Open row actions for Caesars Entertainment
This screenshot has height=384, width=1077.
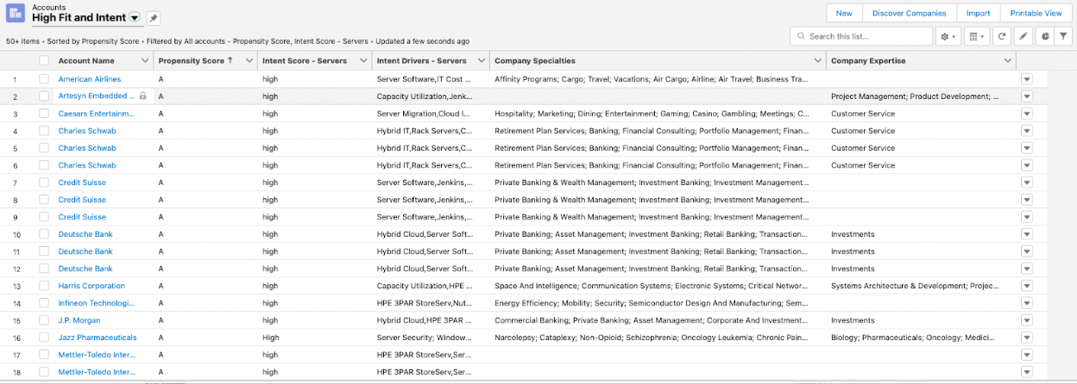tap(1026, 114)
